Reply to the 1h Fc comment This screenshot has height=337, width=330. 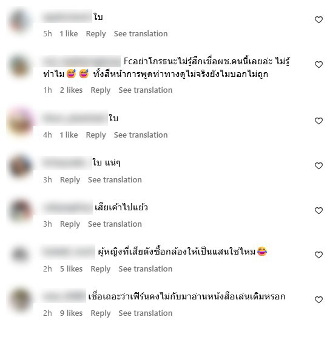tap(101, 90)
